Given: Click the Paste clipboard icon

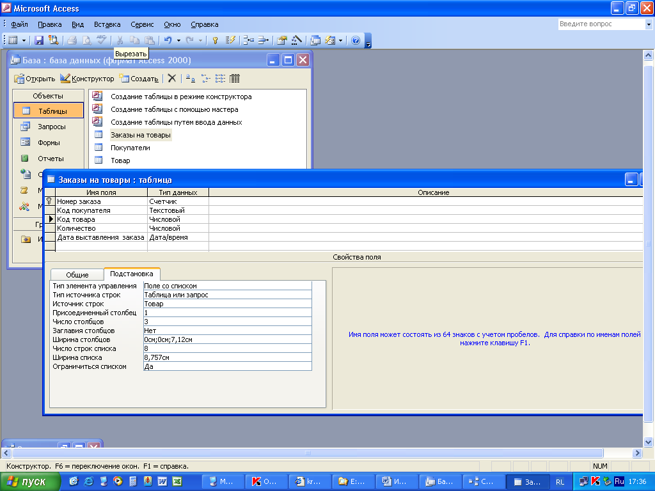Looking at the screenshot, I should coord(149,40).
